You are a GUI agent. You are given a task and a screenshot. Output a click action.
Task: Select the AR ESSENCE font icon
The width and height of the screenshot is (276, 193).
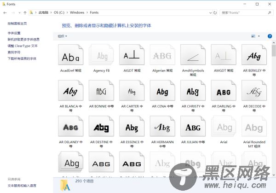tap(132, 126)
